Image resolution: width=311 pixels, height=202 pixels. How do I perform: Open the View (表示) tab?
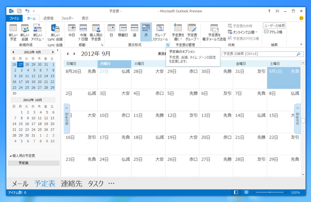(x=85, y=18)
